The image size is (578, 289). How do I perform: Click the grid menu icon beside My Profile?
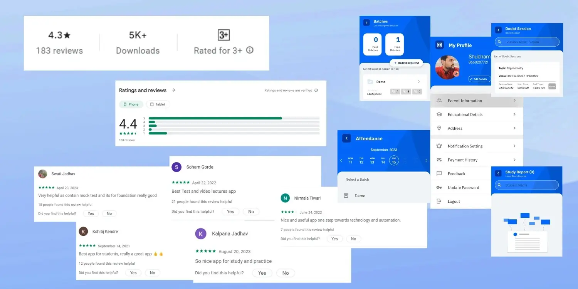[439, 45]
